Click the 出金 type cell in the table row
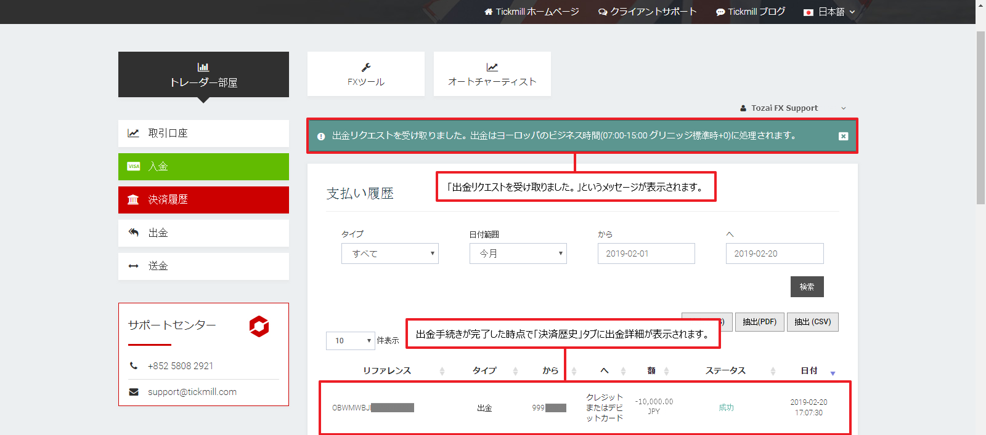The height and width of the screenshot is (435, 986). [484, 408]
